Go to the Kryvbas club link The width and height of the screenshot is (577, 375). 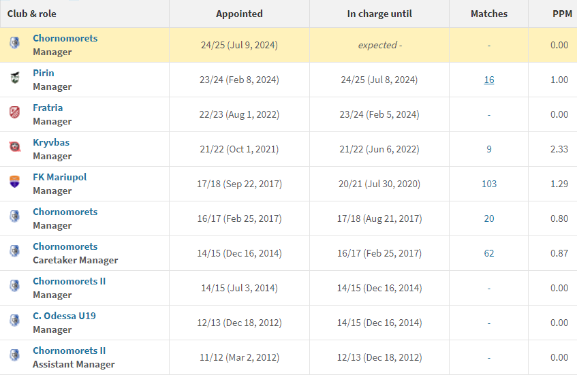click(51, 142)
